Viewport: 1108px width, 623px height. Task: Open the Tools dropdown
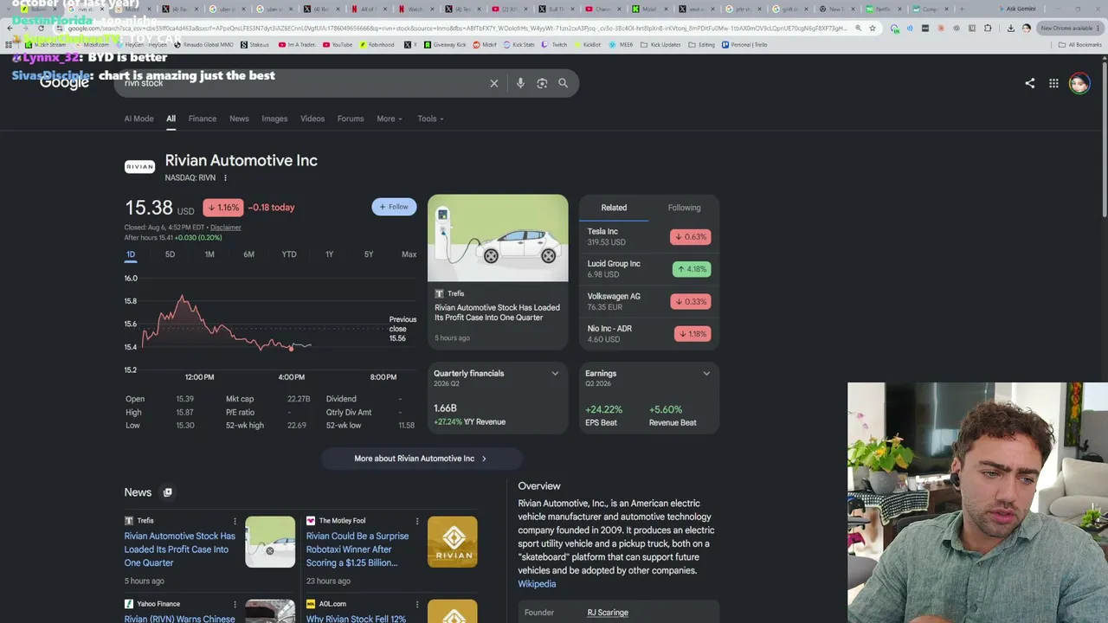(x=430, y=119)
